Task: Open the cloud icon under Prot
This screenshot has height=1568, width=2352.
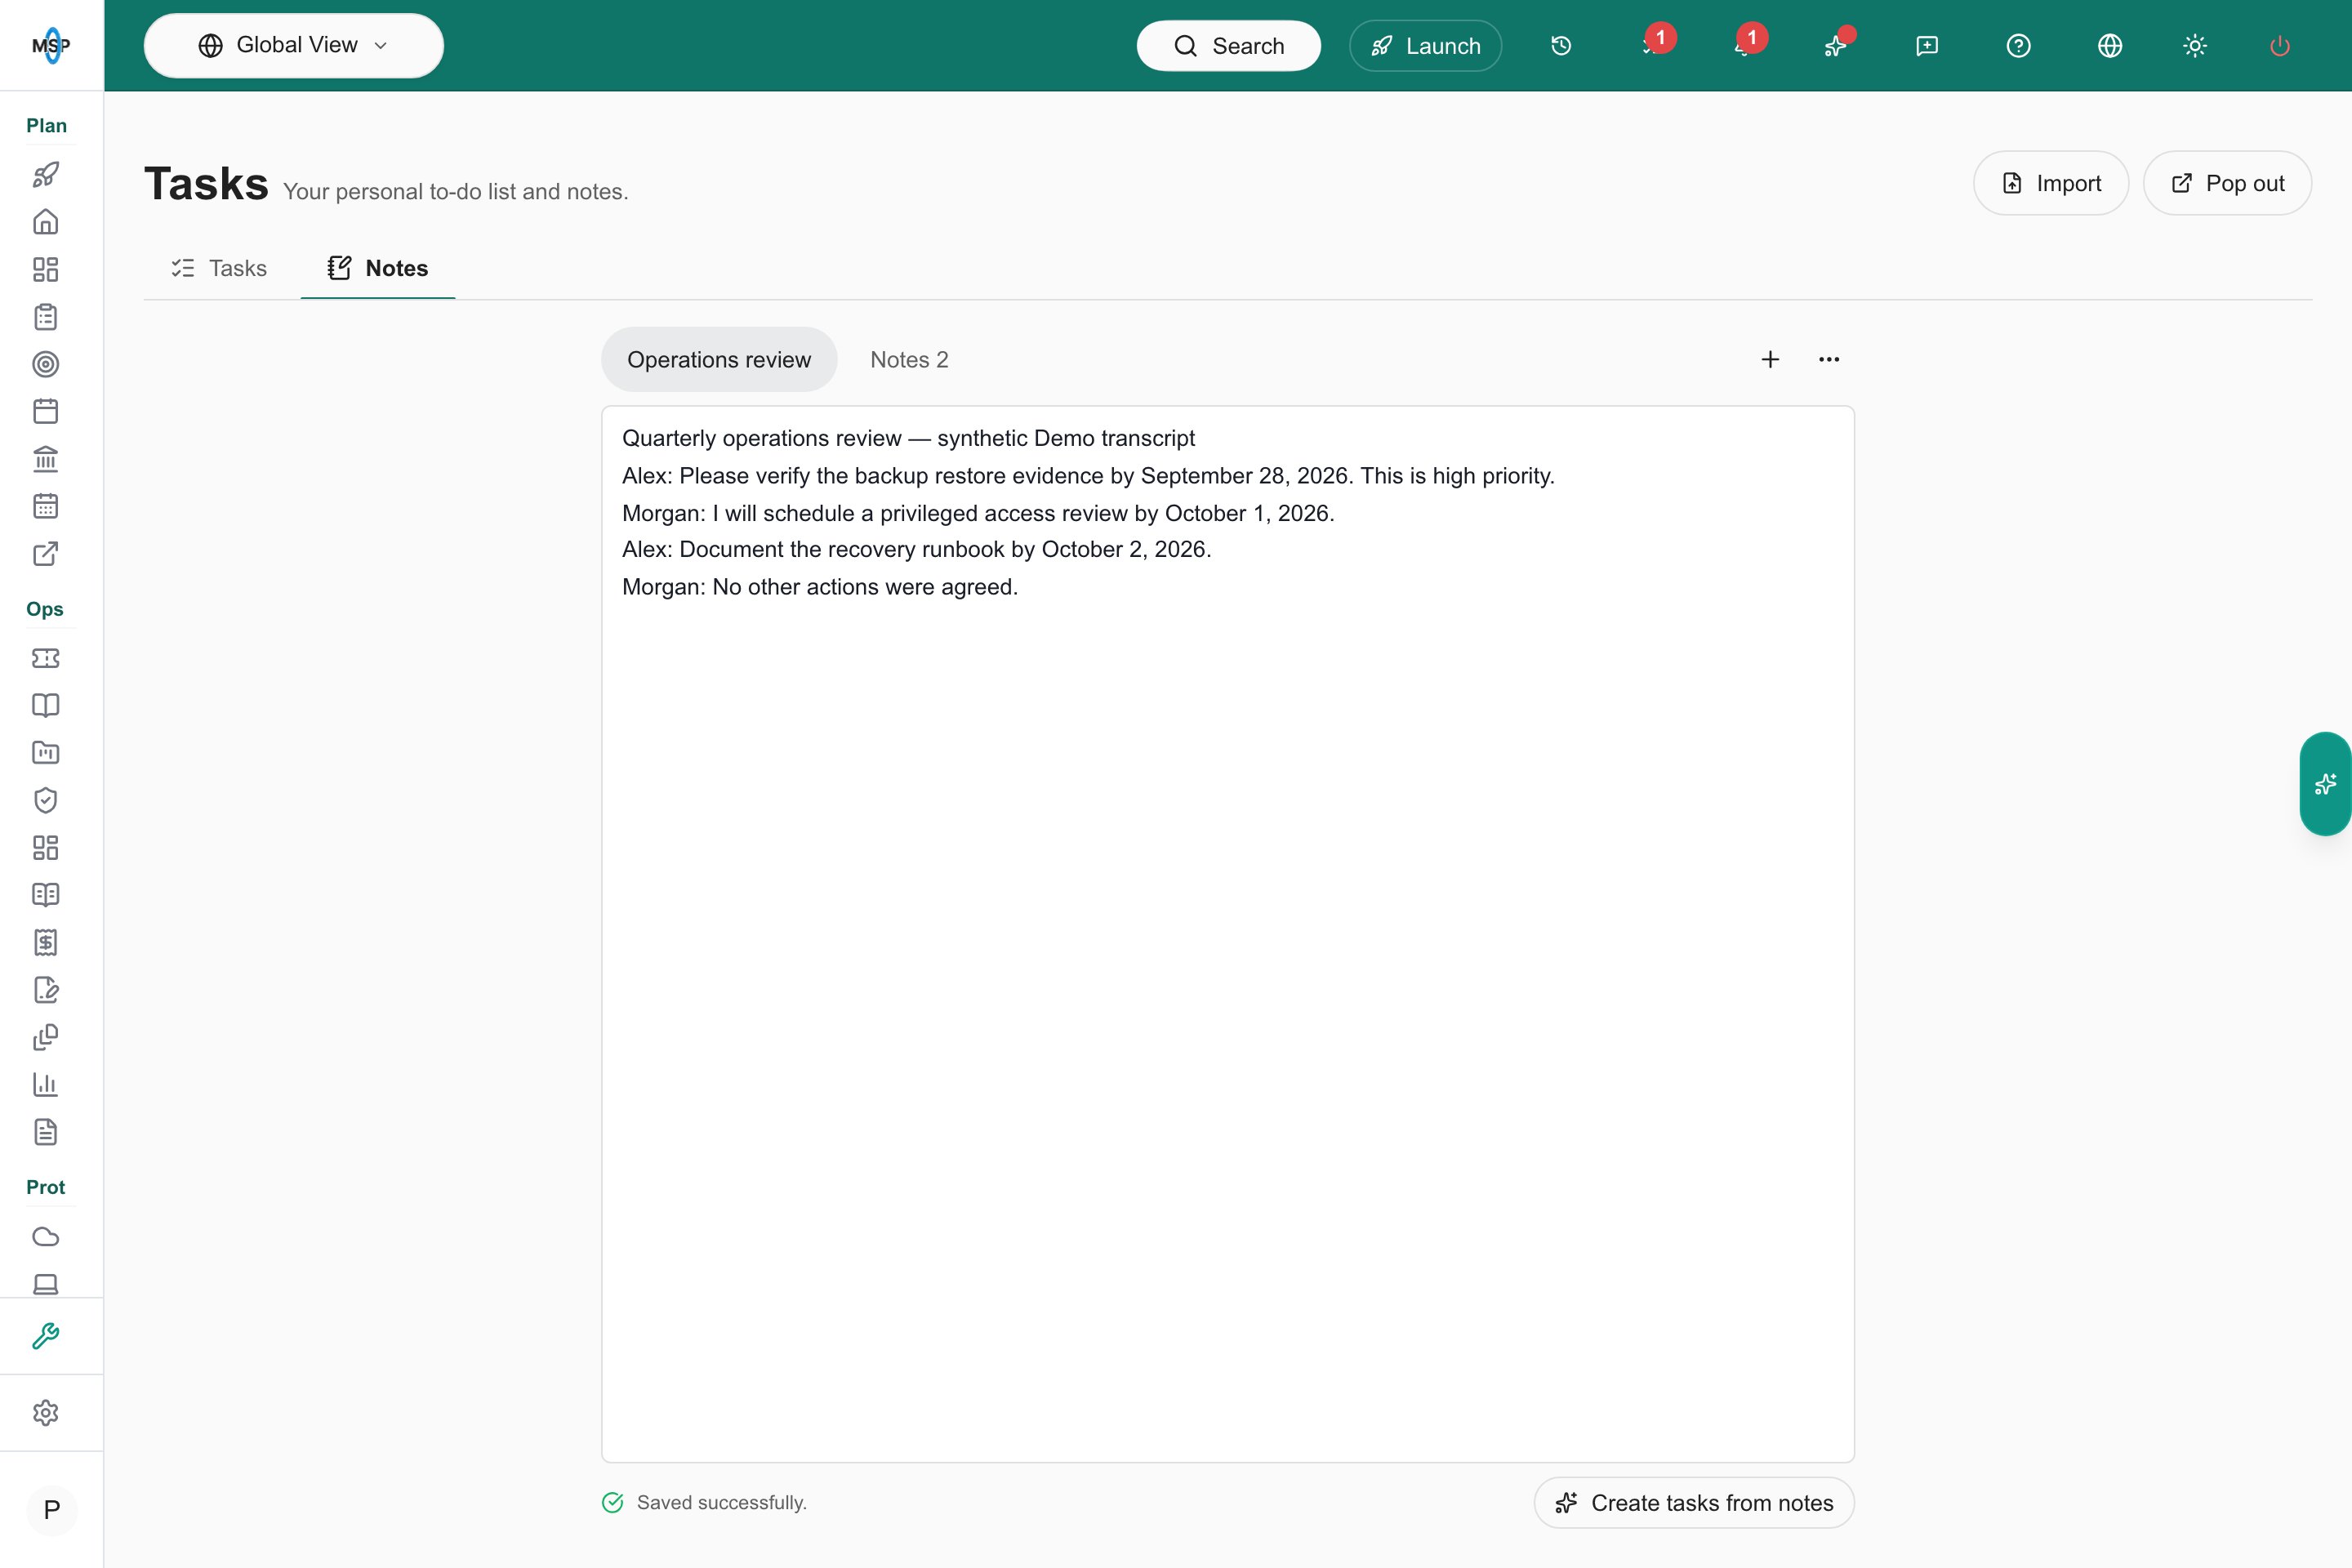Action: point(46,1237)
